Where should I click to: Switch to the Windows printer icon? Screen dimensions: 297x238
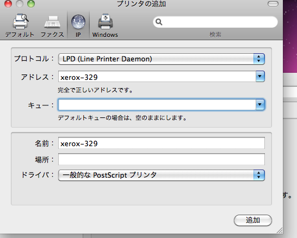point(106,21)
